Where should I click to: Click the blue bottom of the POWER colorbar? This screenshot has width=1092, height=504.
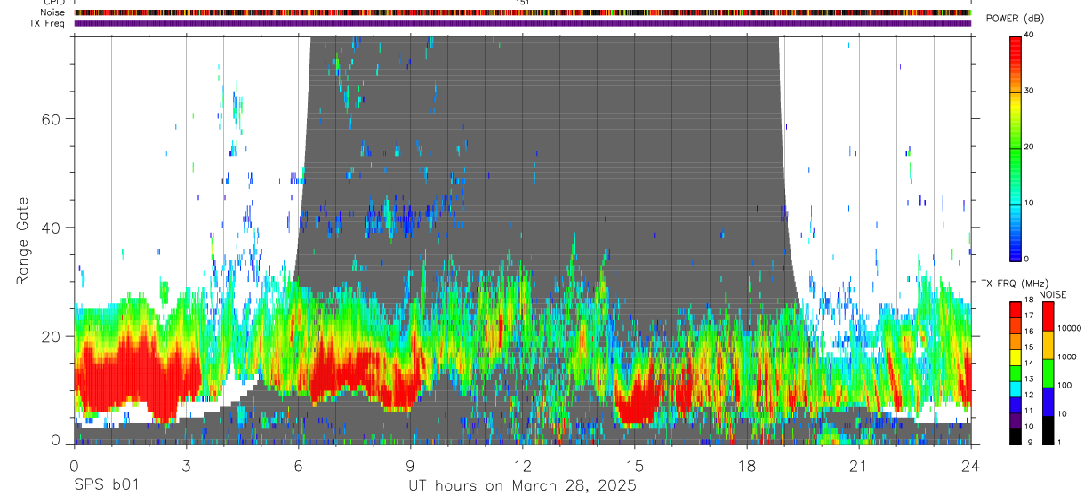click(1016, 251)
